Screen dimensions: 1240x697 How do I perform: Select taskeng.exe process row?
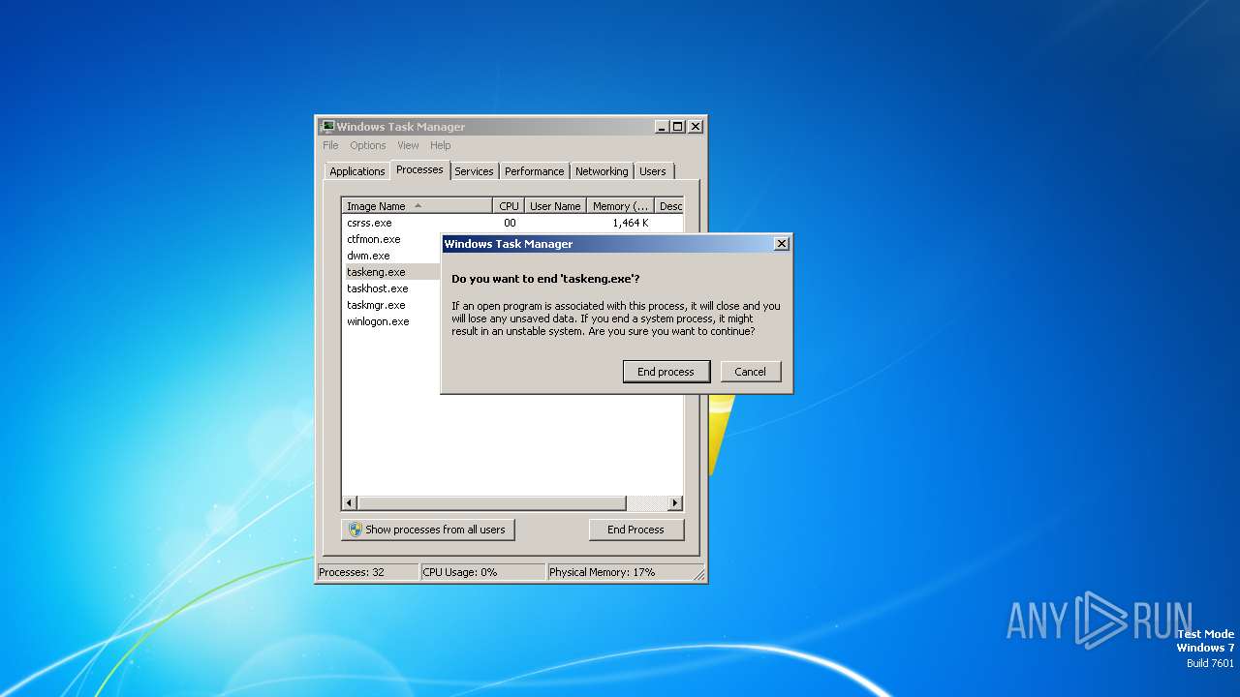pyautogui.click(x=391, y=272)
